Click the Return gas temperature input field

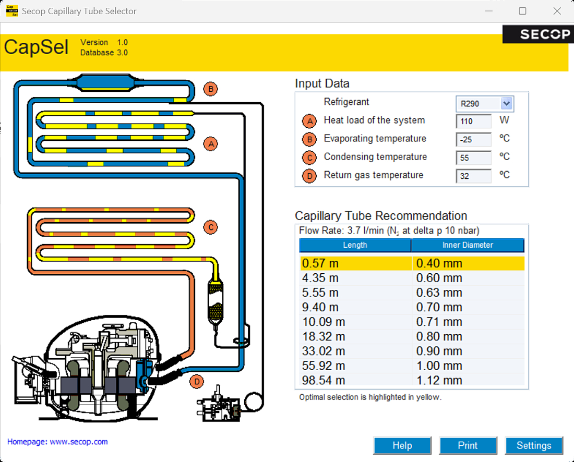[x=474, y=176]
